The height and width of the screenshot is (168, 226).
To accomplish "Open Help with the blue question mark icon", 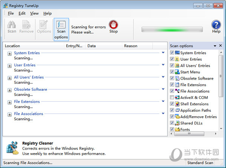I will click(x=216, y=24).
